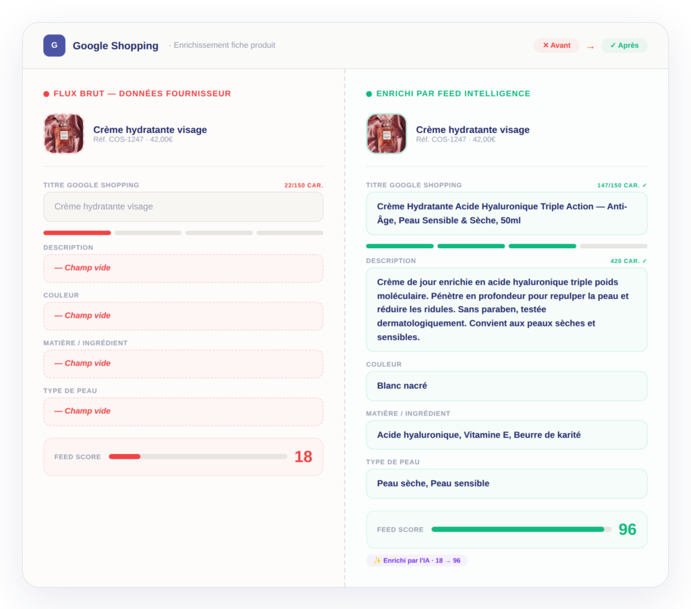Click the red feed score bar showing 18

pyautogui.click(x=198, y=457)
